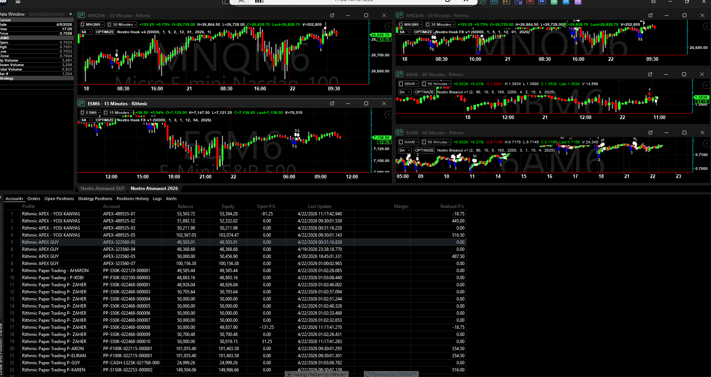This screenshot has width=711, height=377.
Task: Close the Data Window panel
Action: 71,14
